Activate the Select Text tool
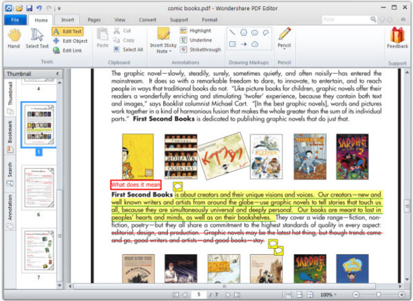This screenshot has height=301, width=413. (37, 39)
